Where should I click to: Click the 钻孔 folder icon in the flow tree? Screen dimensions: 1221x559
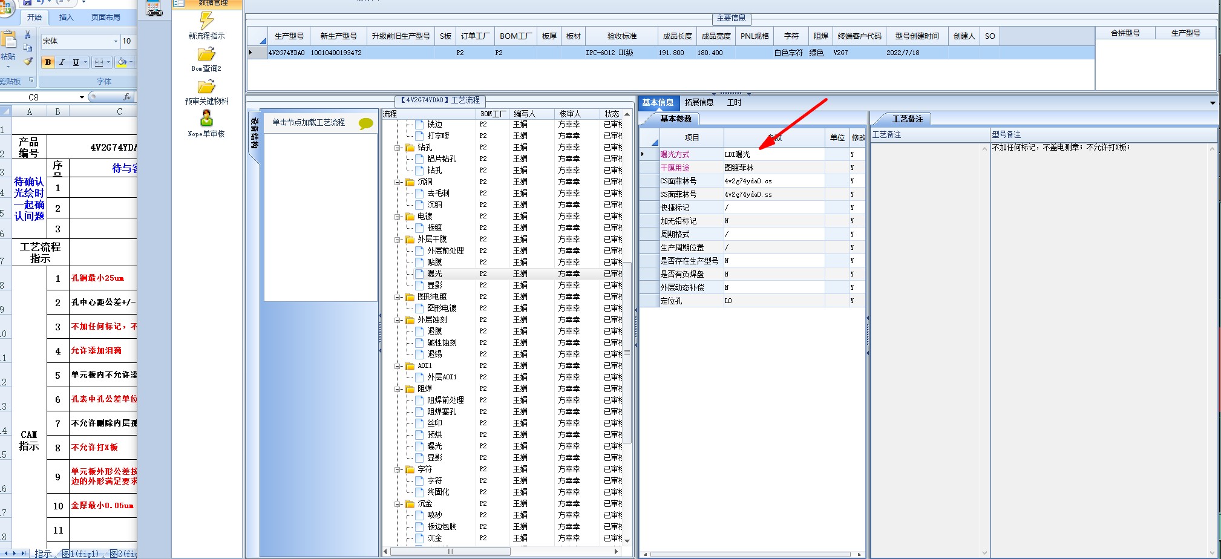pyautogui.click(x=410, y=148)
